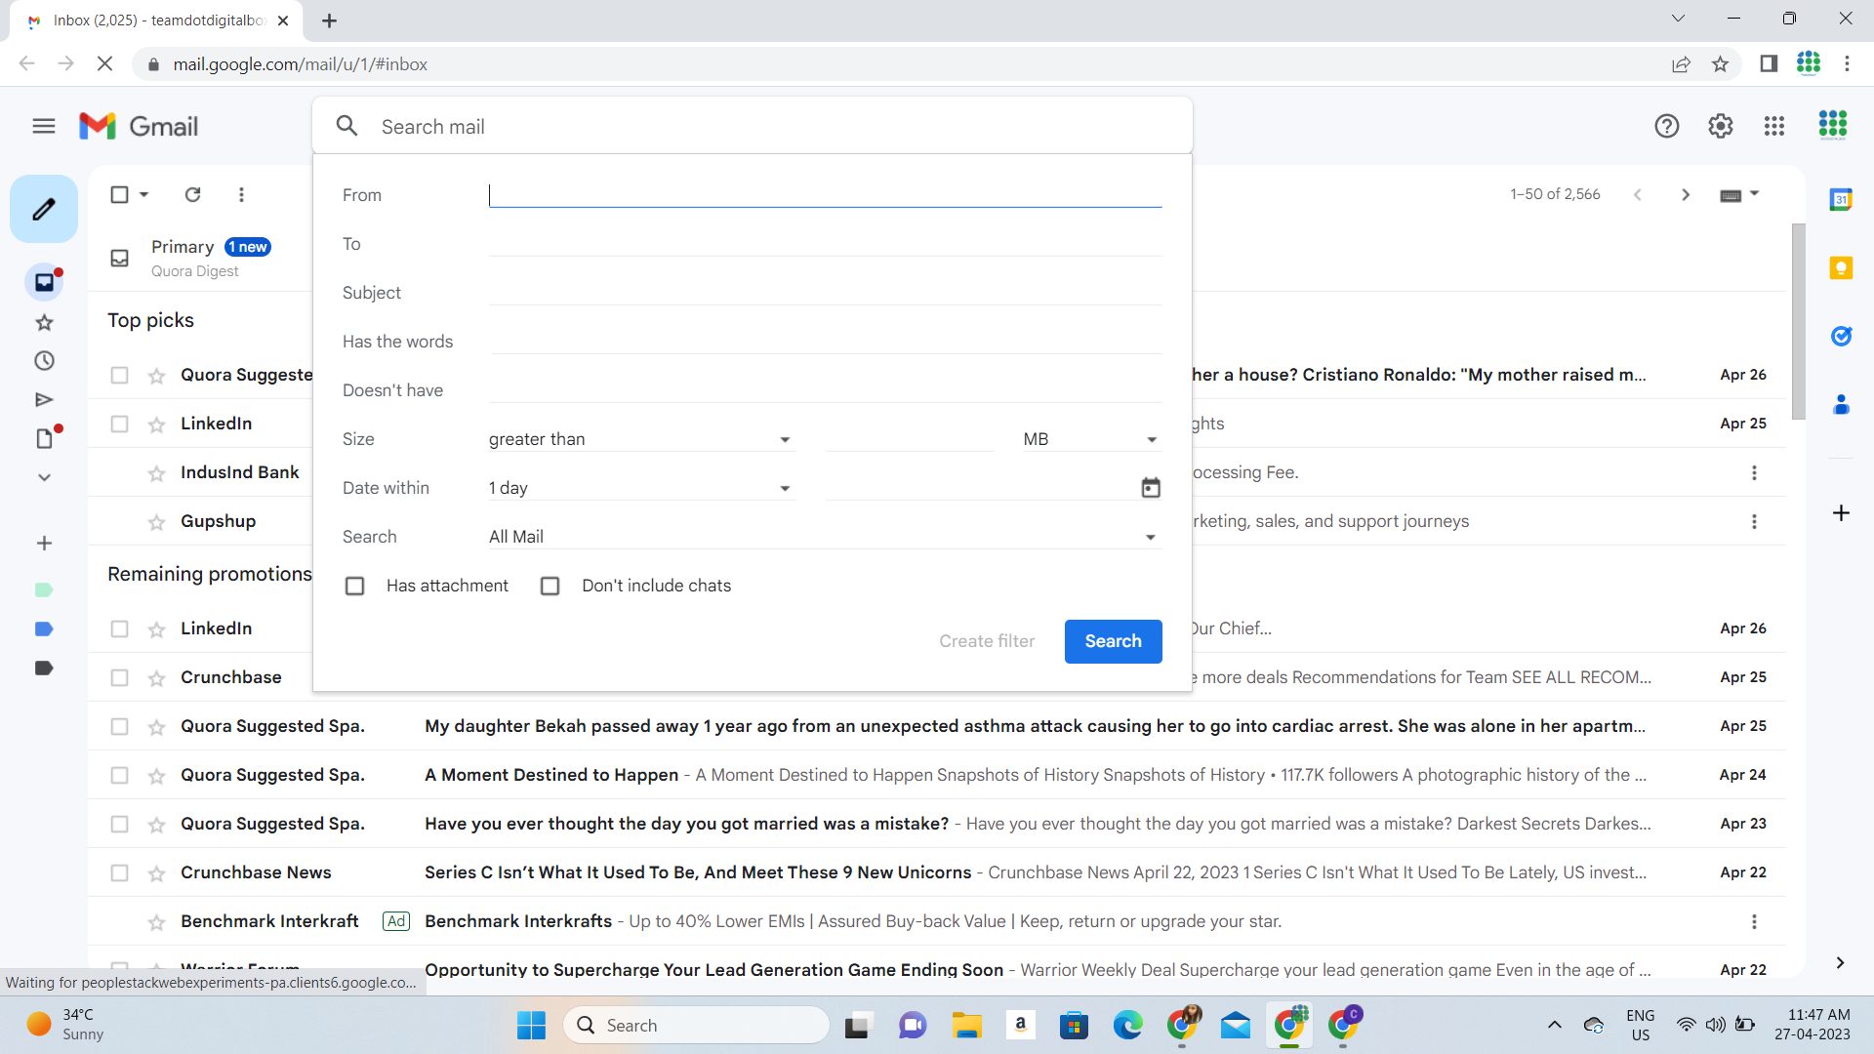The image size is (1874, 1054).
Task: Click Create filter button
Action: tap(987, 641)
